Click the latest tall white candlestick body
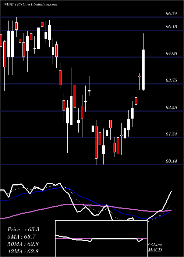This screenshot has width=184, height=257. pyautogui.click(x=144, y=69)
